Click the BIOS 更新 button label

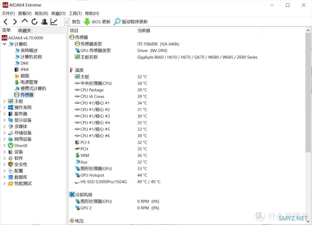pos(101,22)
